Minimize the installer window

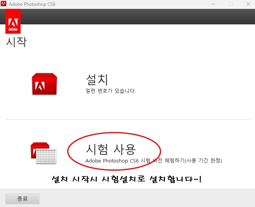point(213,4)
